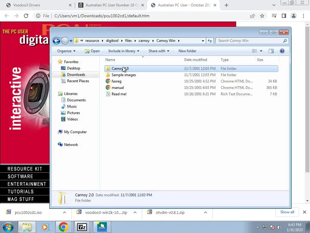The image size is (310, 233).
Task: Expand voodoo3-win2k zip download options
Action: click(135, 212)
